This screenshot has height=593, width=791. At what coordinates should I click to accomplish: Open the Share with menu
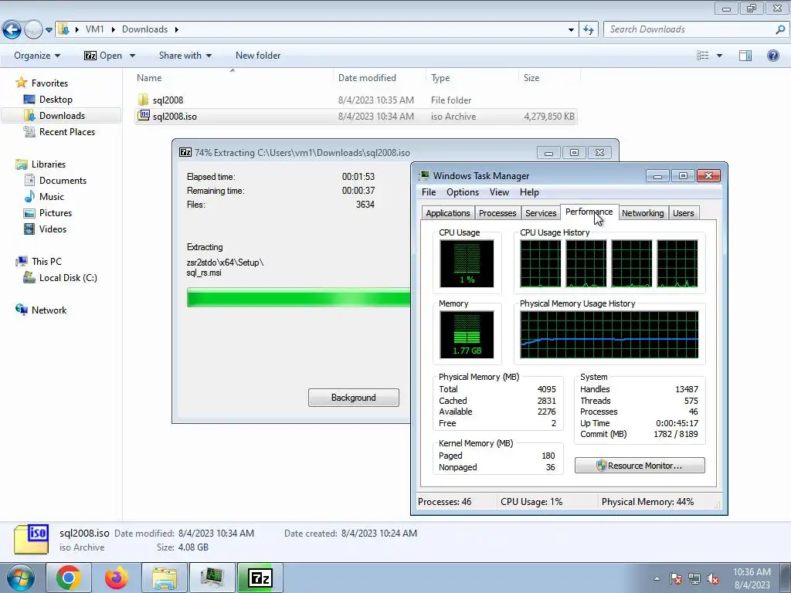[x=185, y=56]
